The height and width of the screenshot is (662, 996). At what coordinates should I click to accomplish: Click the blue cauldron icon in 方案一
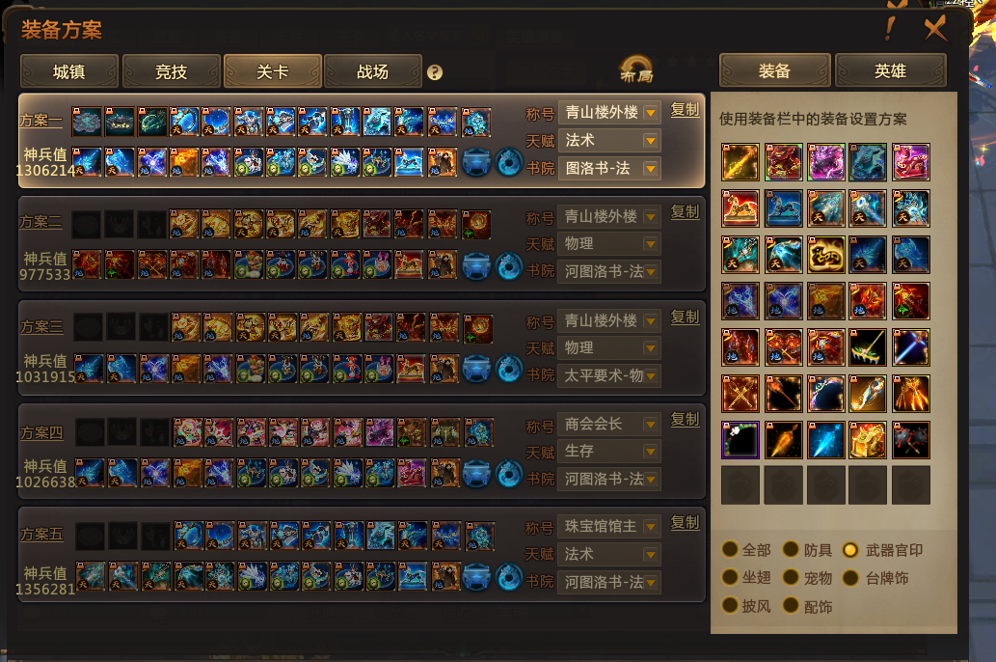(x=476, y=162)
